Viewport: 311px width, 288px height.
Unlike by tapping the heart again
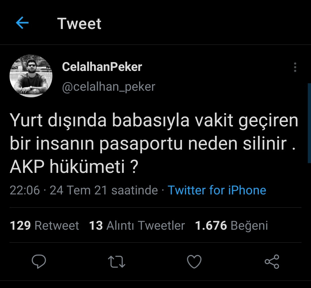[194, 262]
